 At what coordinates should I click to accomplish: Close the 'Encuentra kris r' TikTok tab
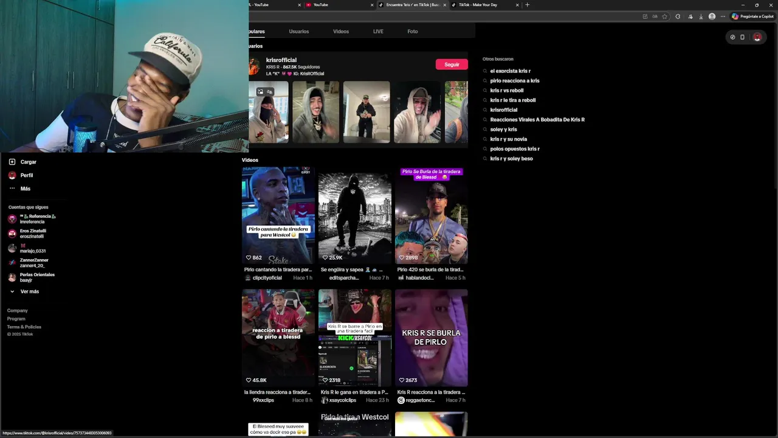pyautogui.click(x=444, y=5)
